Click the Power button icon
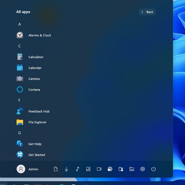This screenshot has width=185, height=185. point(153,169)
